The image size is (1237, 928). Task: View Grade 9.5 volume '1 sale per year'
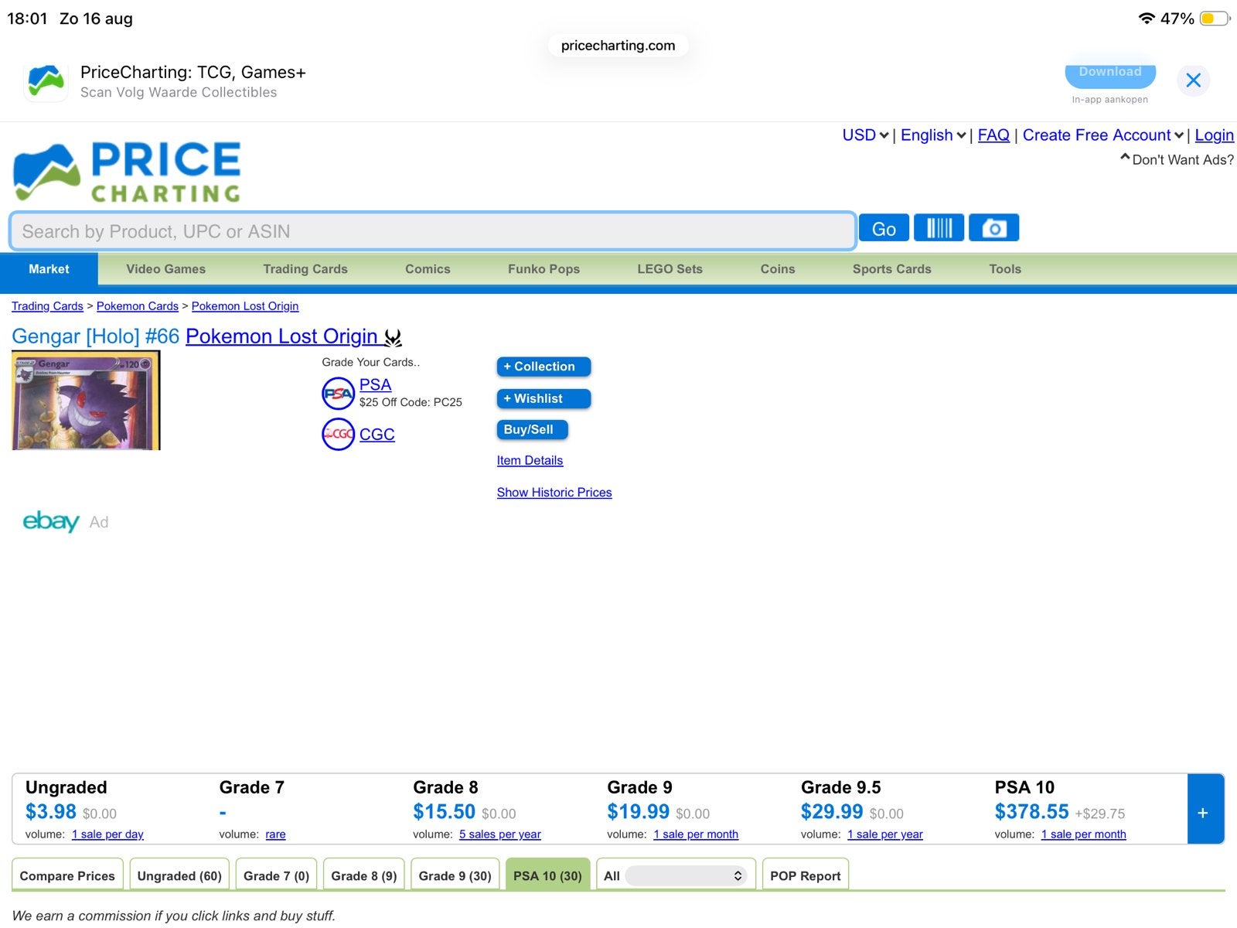click(885, 834)
